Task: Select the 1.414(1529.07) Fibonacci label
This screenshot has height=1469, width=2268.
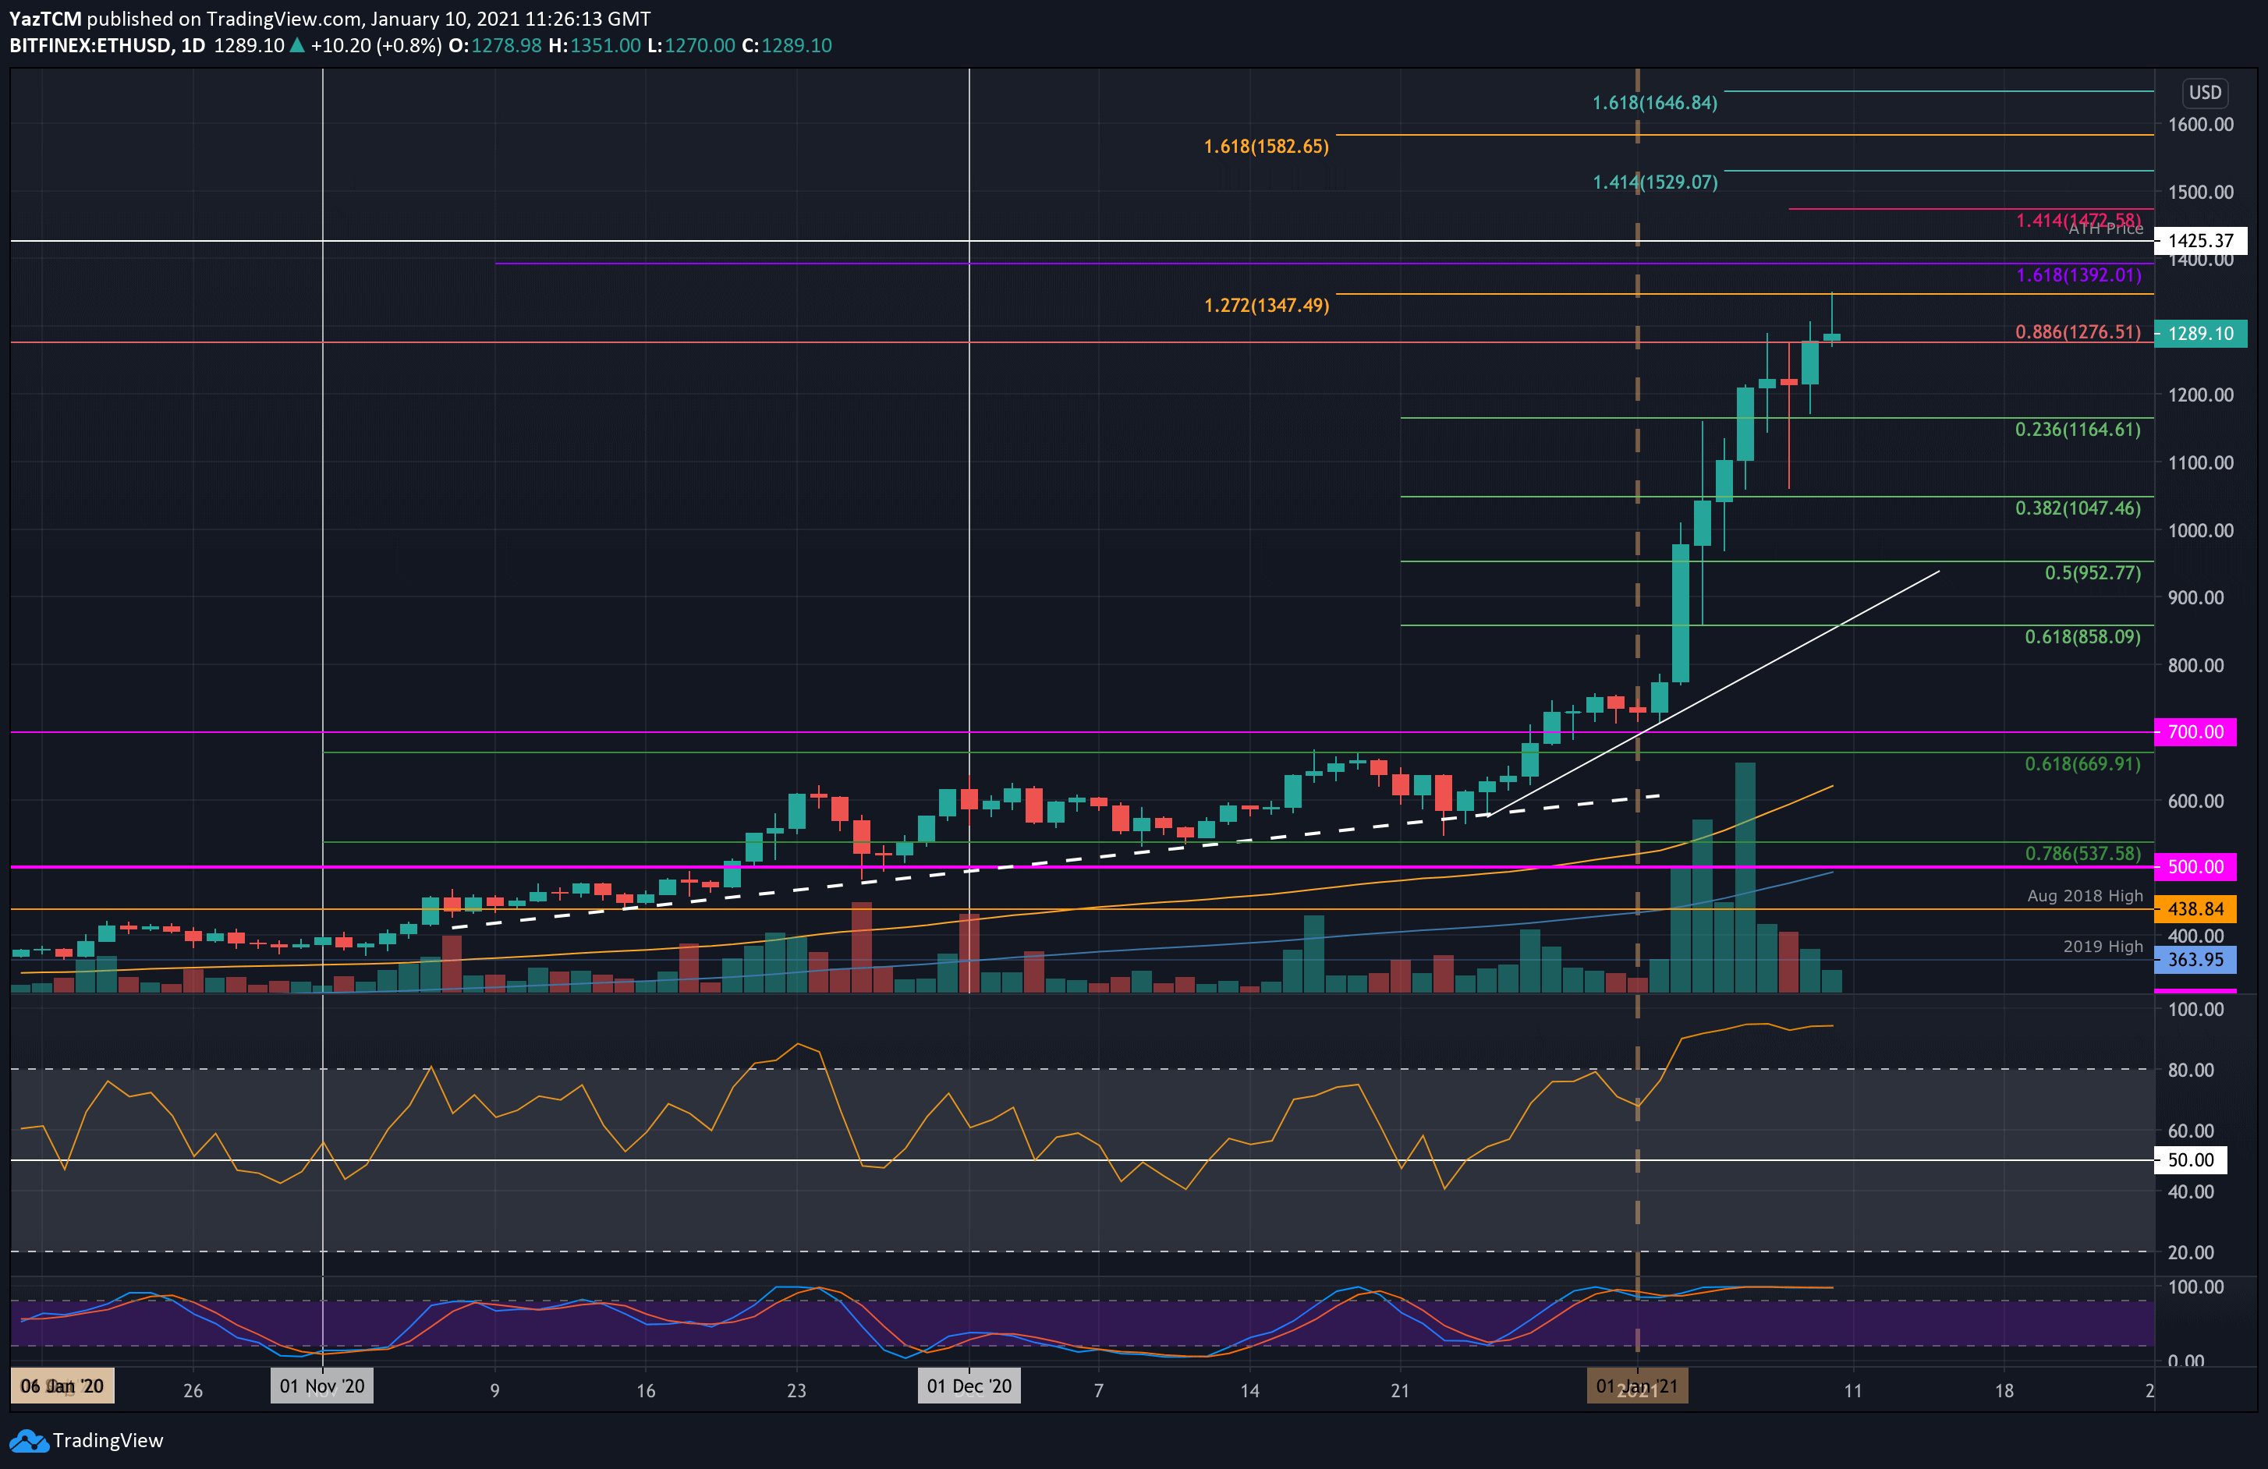Action: pyautogui.click(x=1655, y=182)
